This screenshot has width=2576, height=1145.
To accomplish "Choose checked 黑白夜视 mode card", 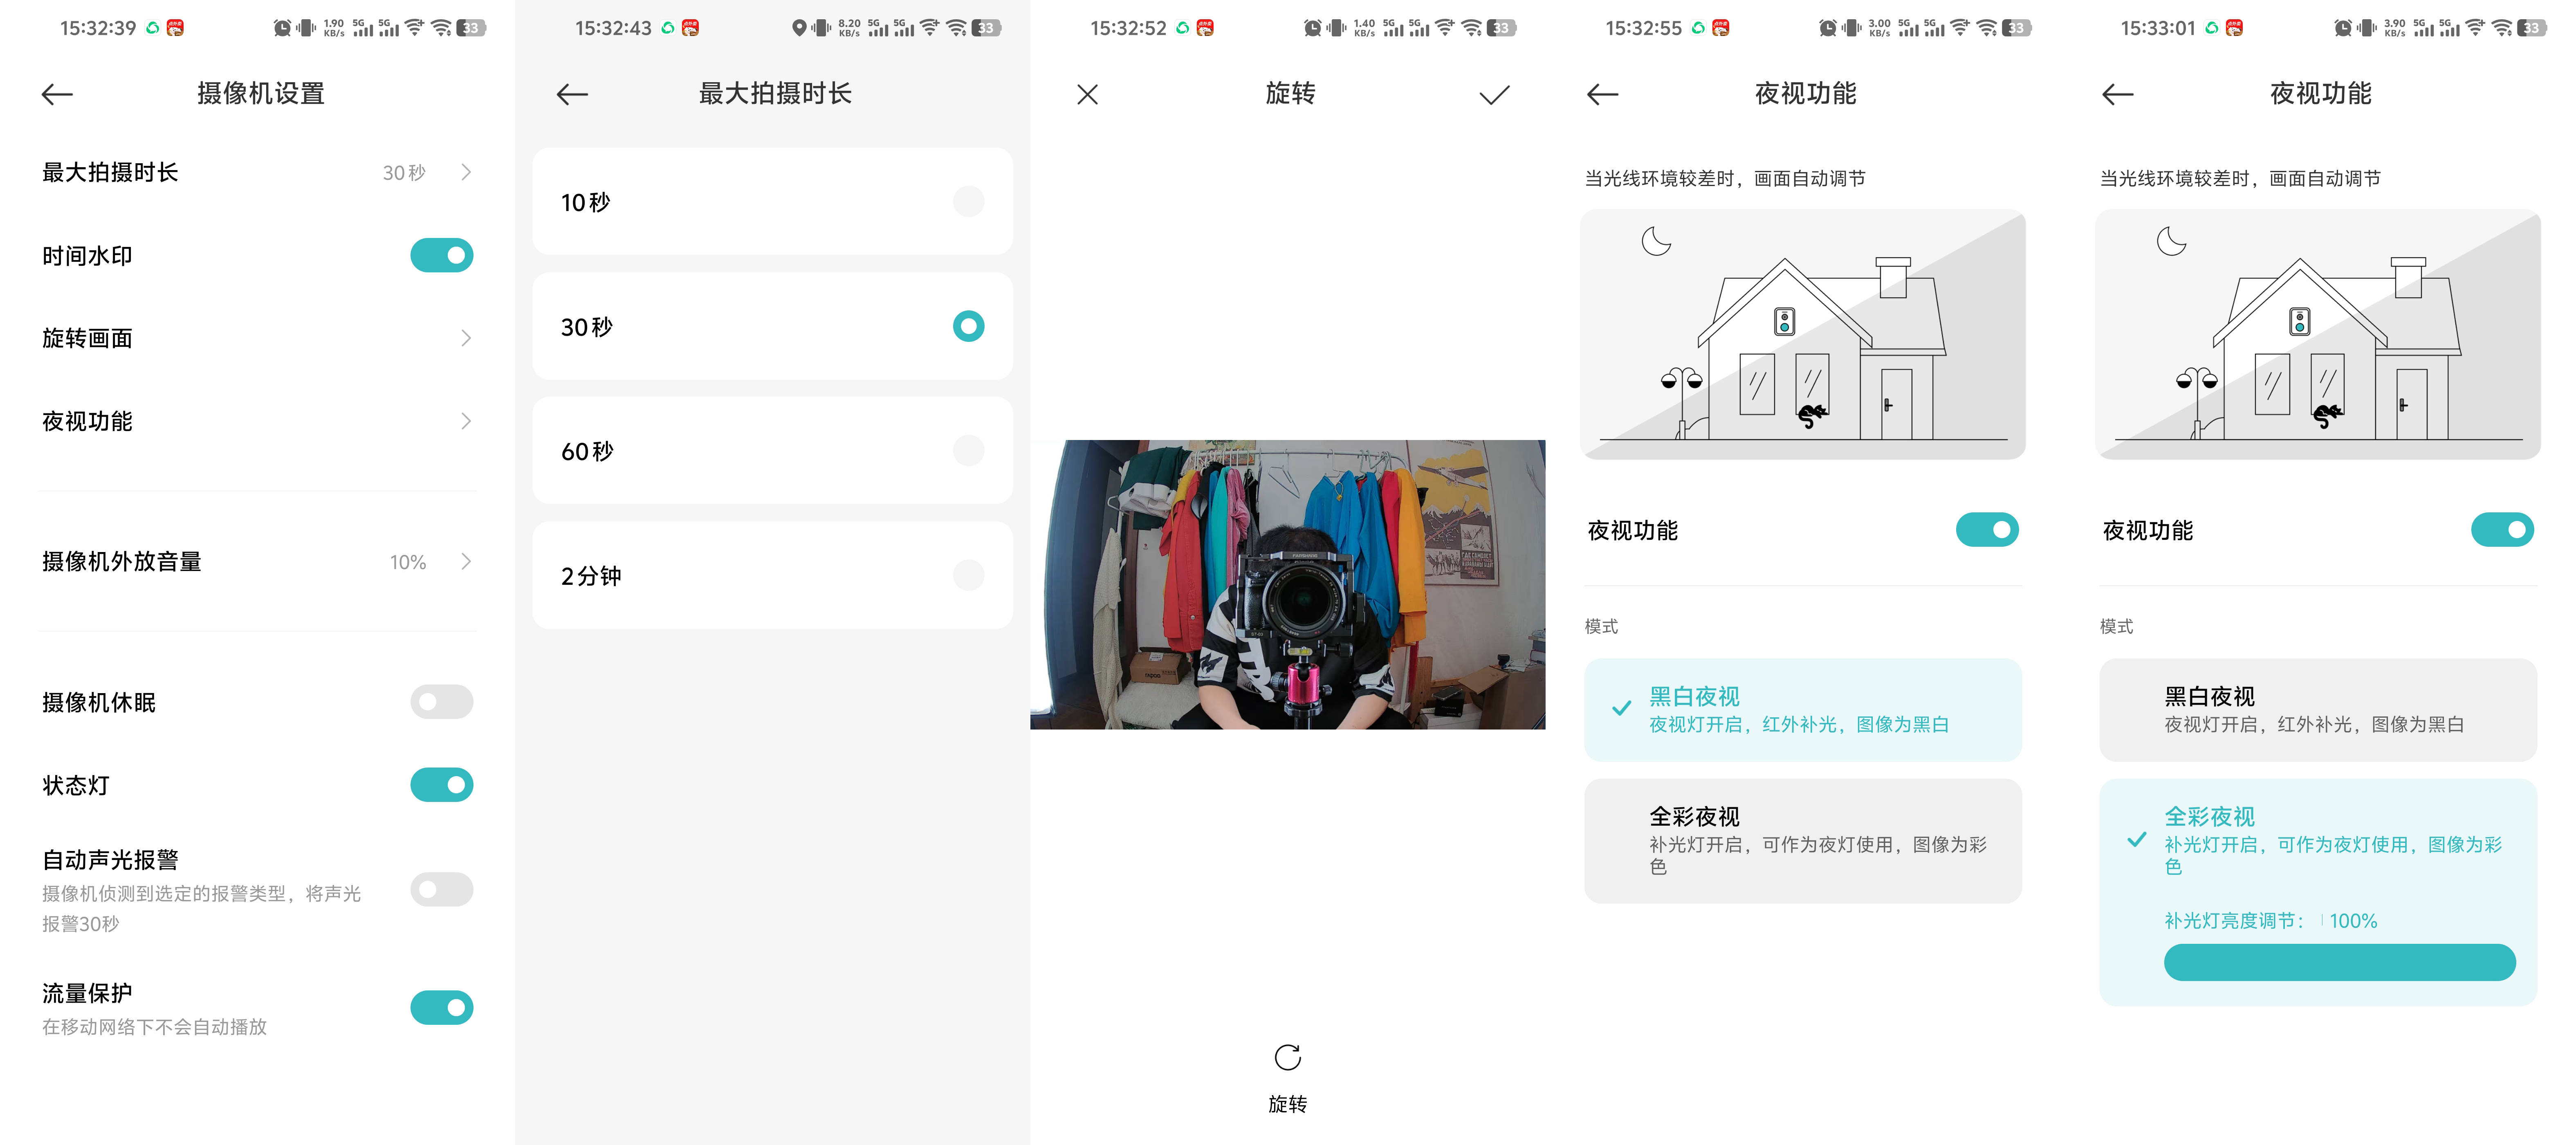I will [x=1803, y=709].
